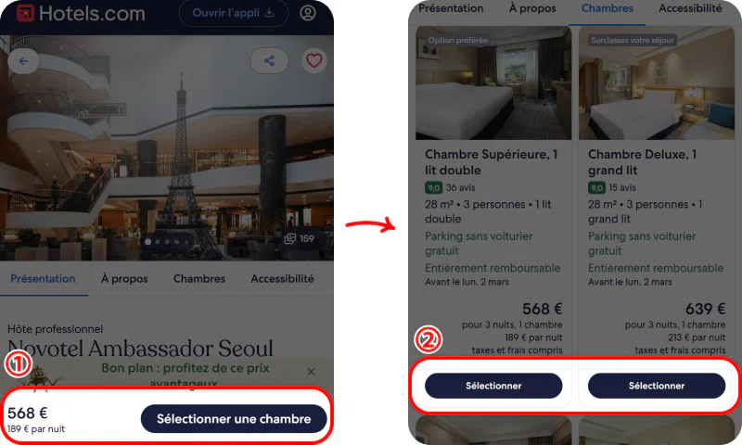
Task: Click the Hotels.com logo
Action: [x=81, y=13]
